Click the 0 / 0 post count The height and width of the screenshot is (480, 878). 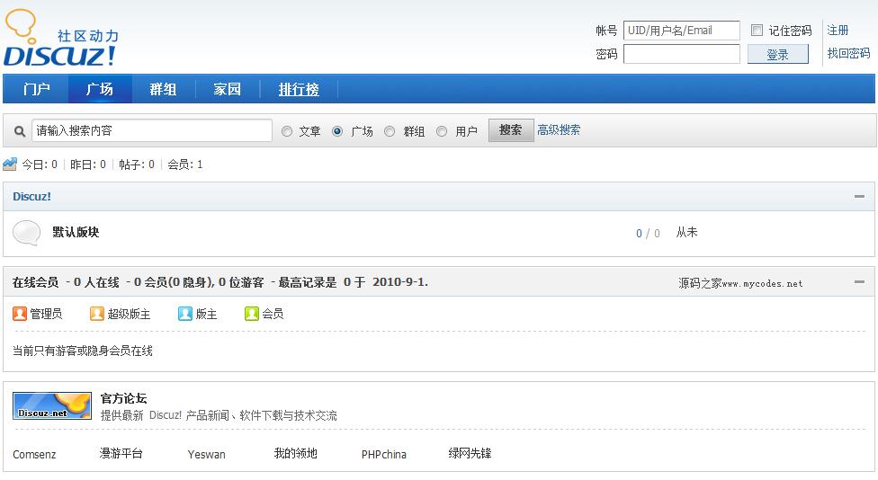click(648, 234)
